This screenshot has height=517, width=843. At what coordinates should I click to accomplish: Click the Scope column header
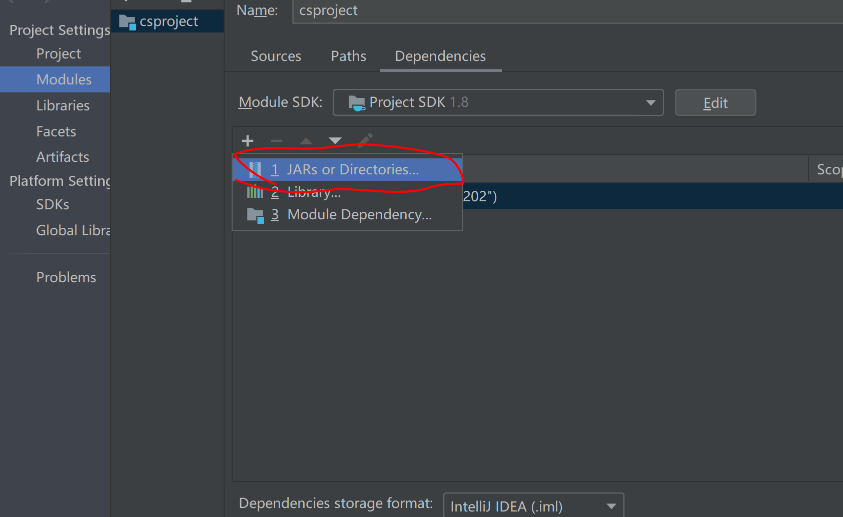tap(827, 169)
